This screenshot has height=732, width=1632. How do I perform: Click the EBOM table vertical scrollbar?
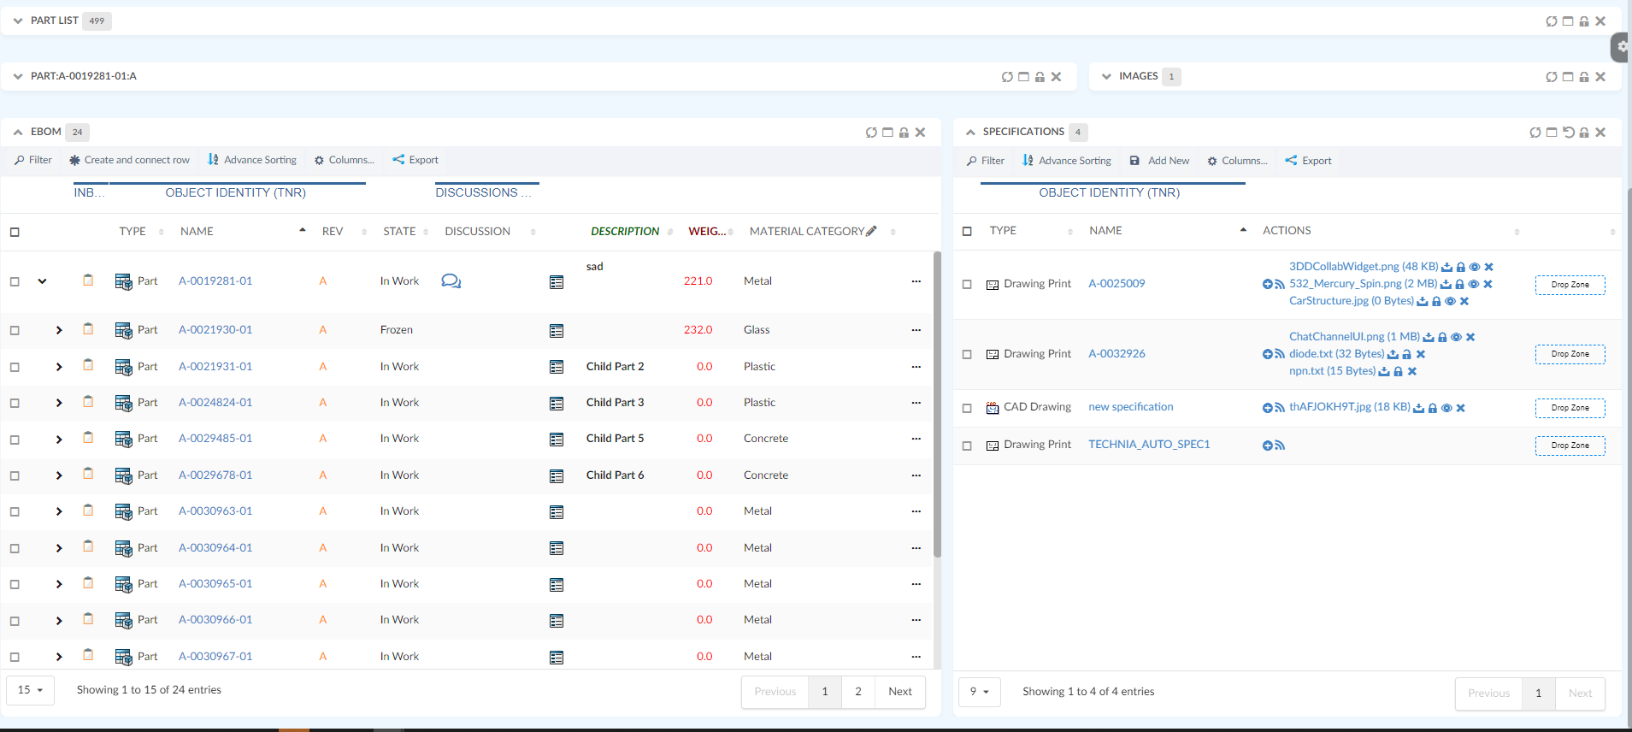click(x=937, y=402)
